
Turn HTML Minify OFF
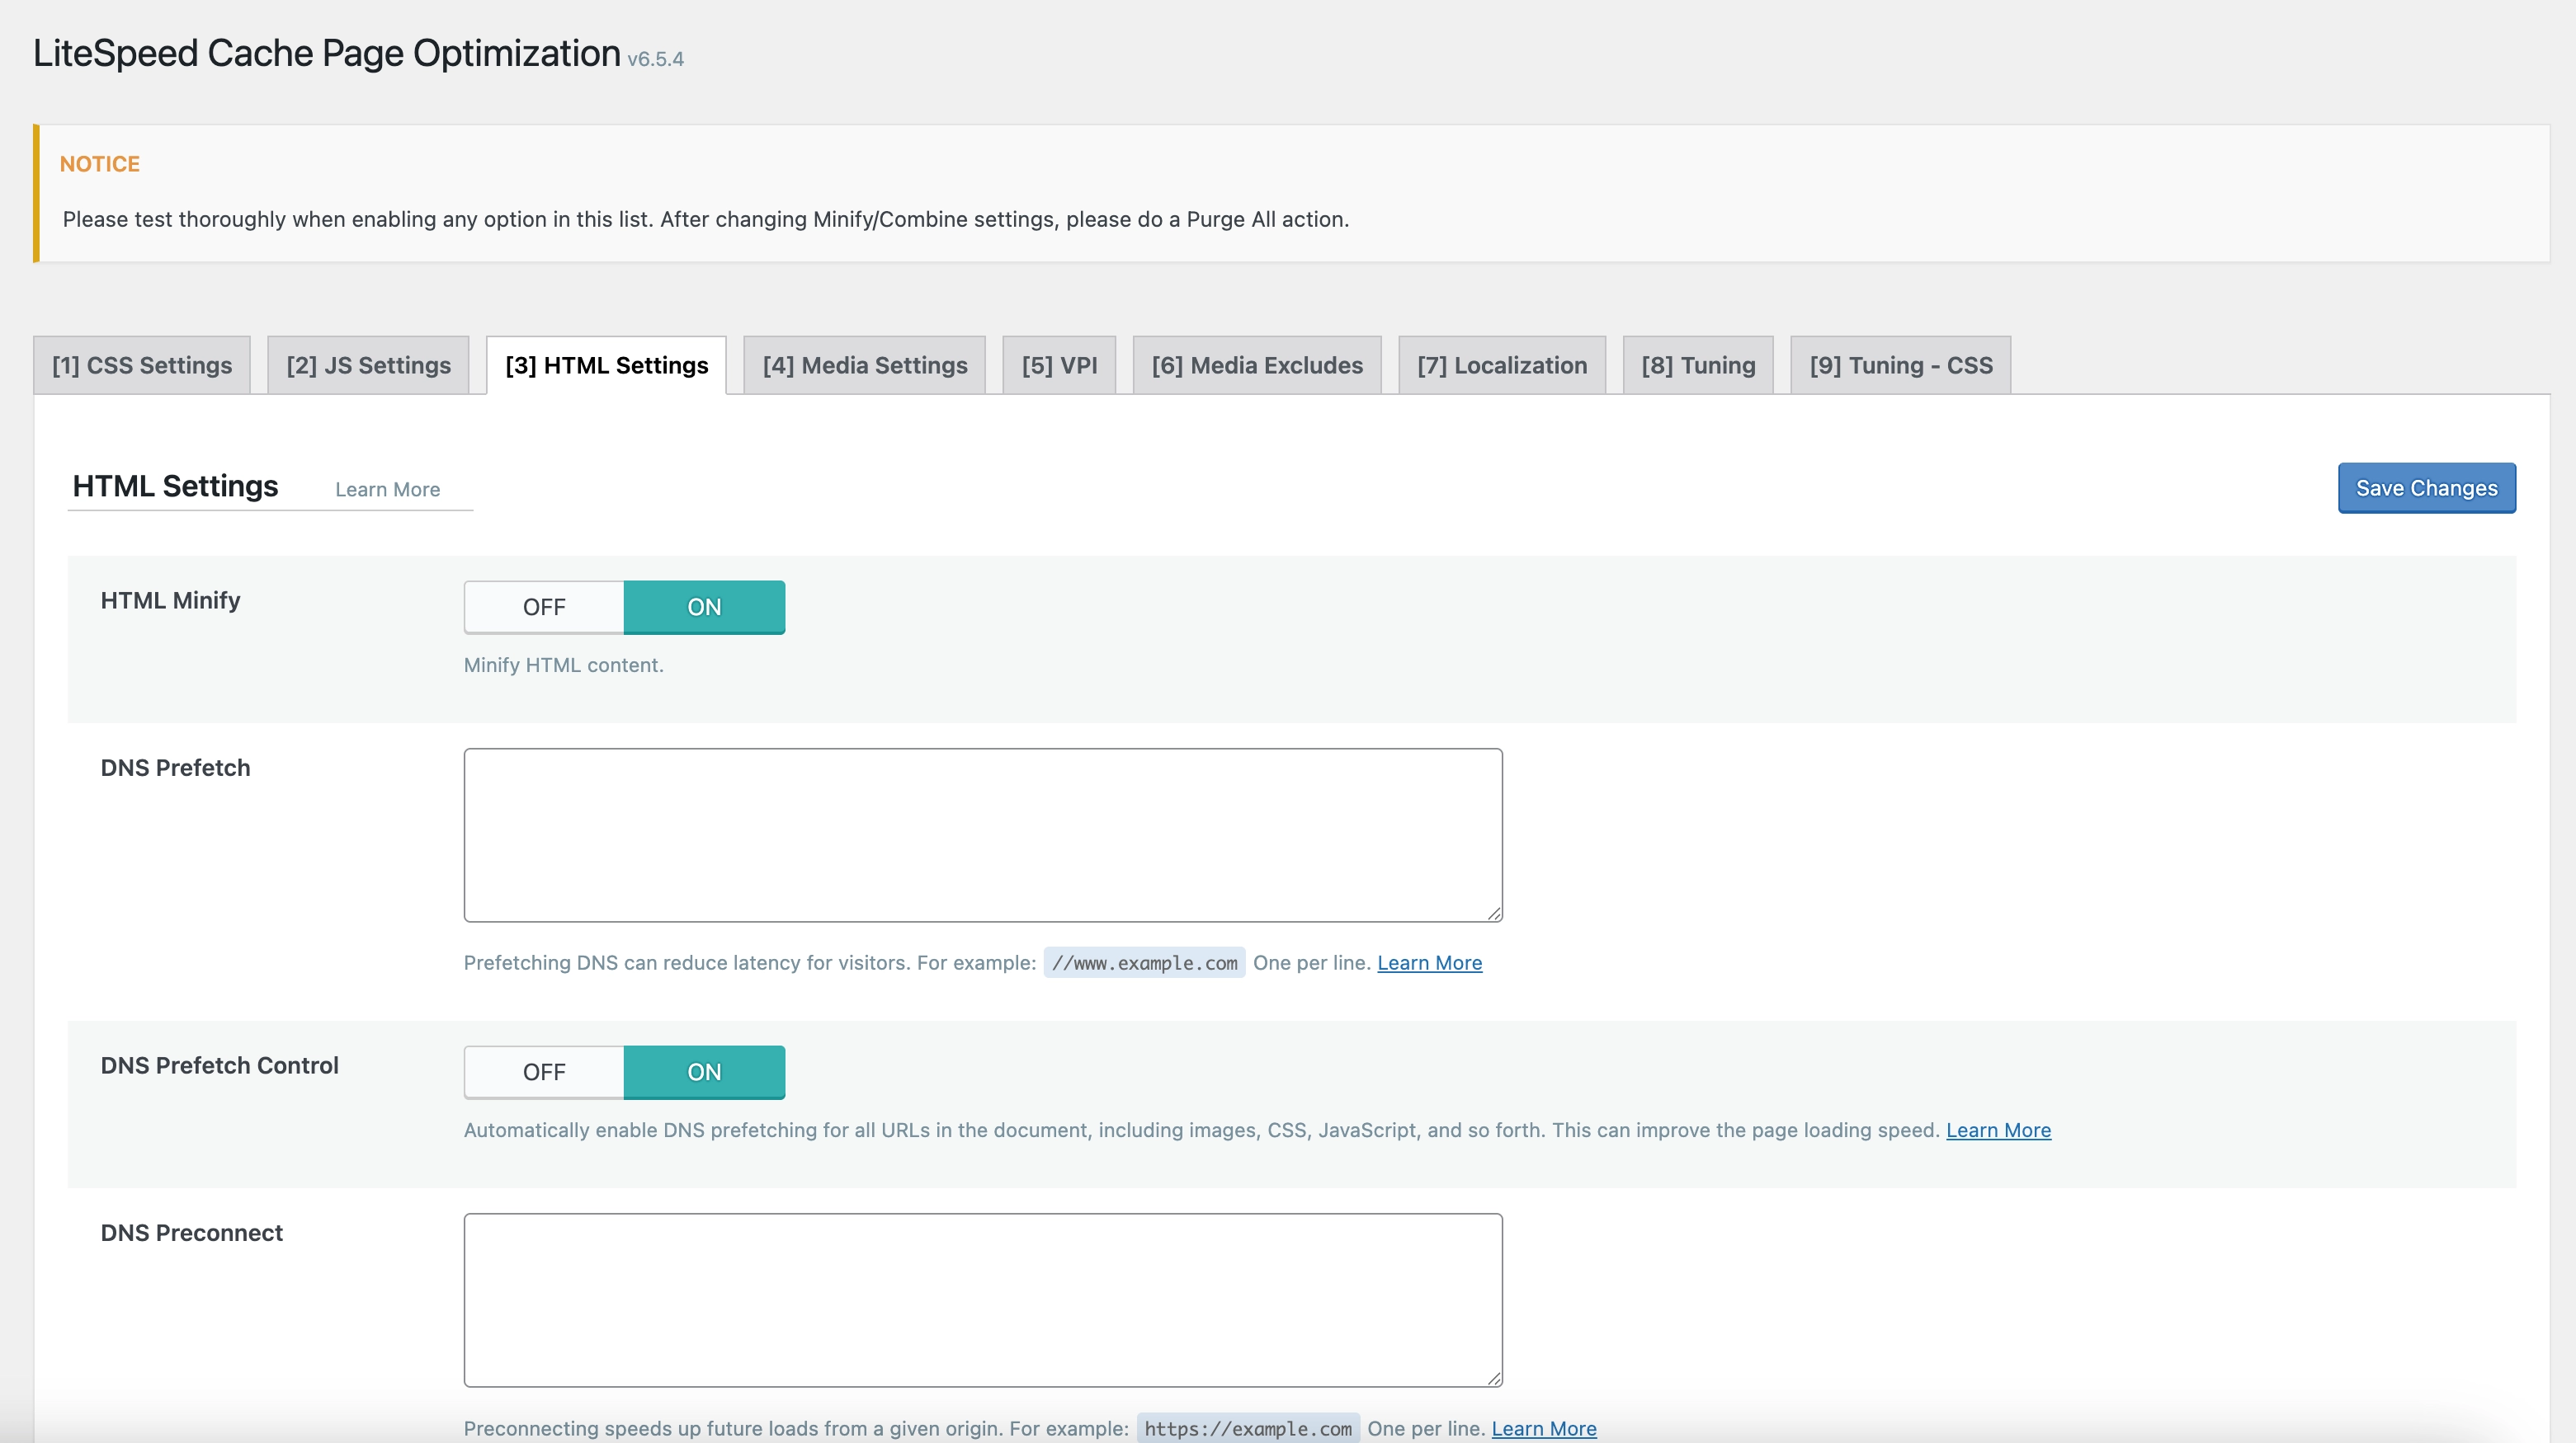[544, 607]
